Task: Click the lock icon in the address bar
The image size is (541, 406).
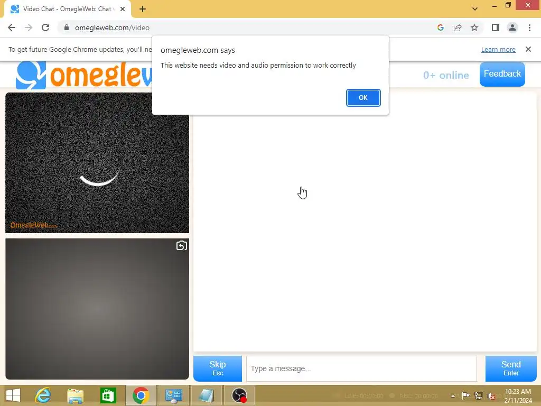Action: coord(67,27)
